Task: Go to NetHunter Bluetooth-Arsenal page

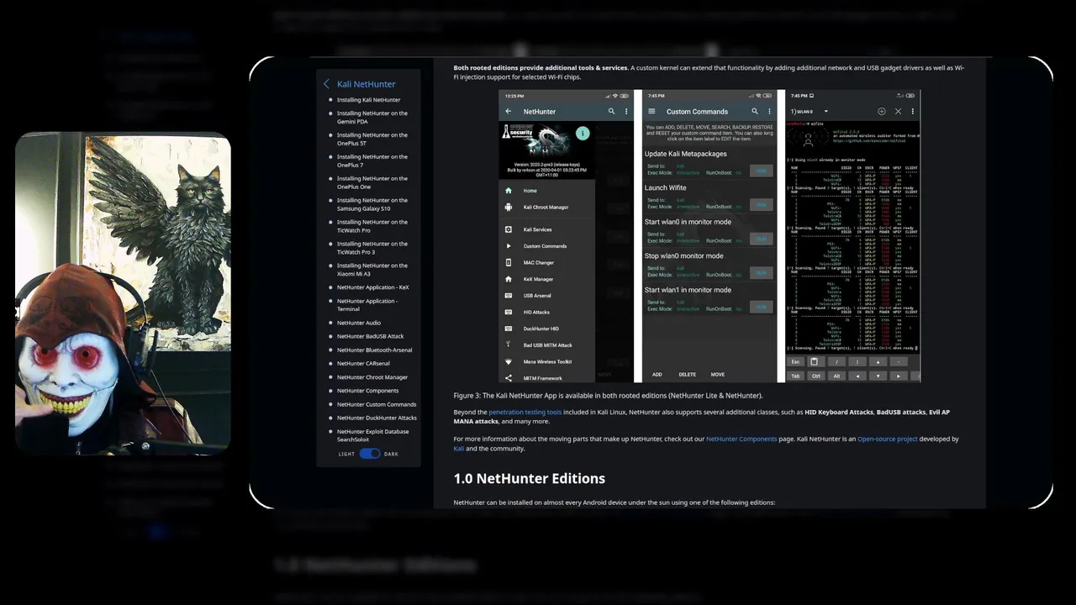Action: pyautogui.click(x=375, y=350)
